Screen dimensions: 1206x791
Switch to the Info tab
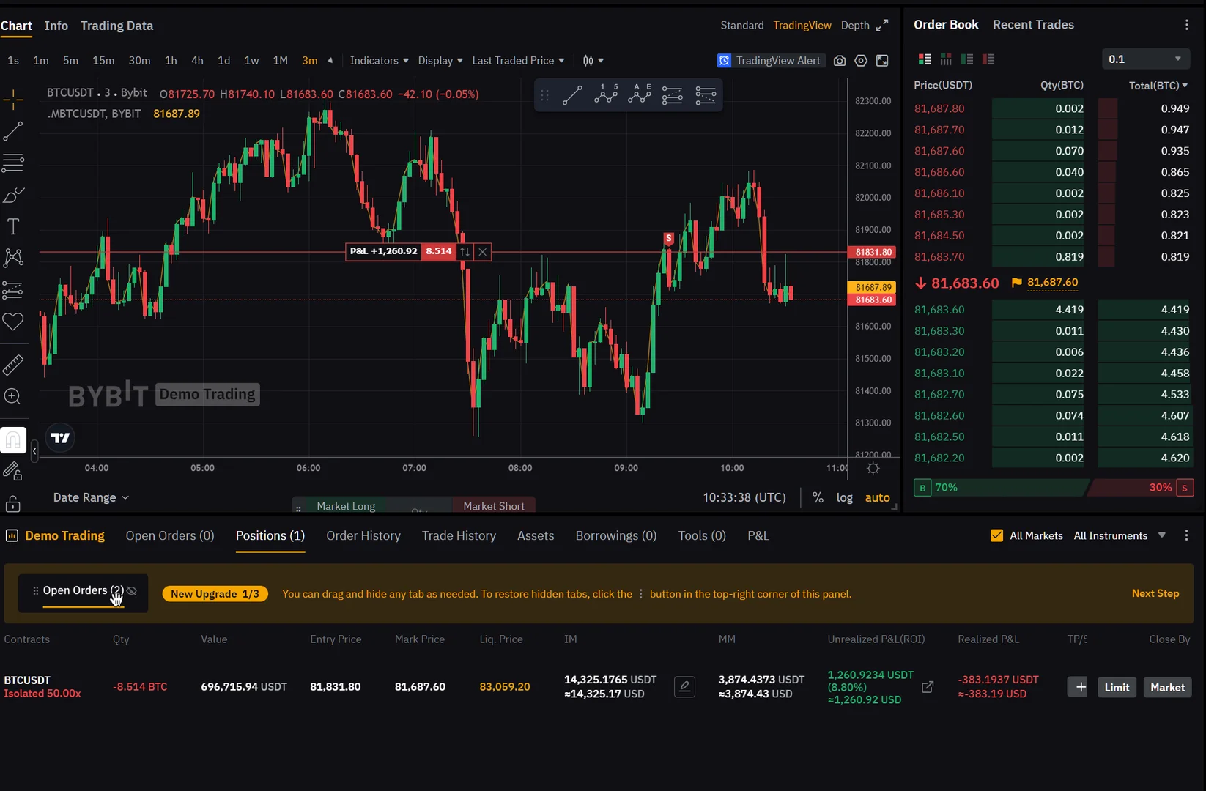coord(56,26)
